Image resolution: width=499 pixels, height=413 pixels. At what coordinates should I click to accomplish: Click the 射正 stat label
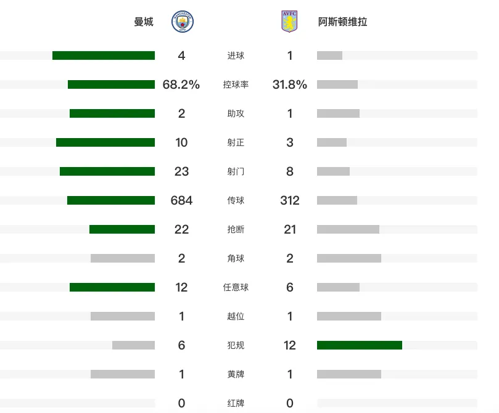coord(236,142)
